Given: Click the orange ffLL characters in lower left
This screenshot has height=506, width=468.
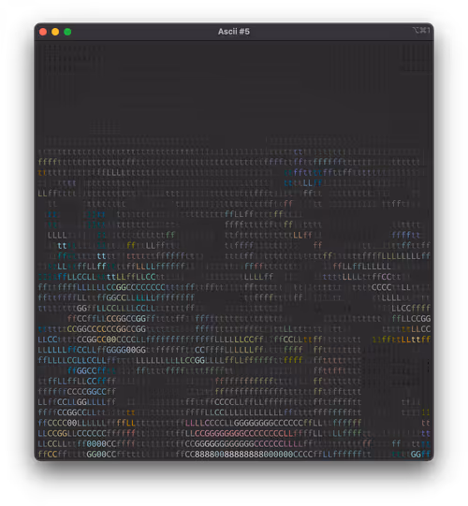Looking at the screenshot, I should tap(126, 423).
